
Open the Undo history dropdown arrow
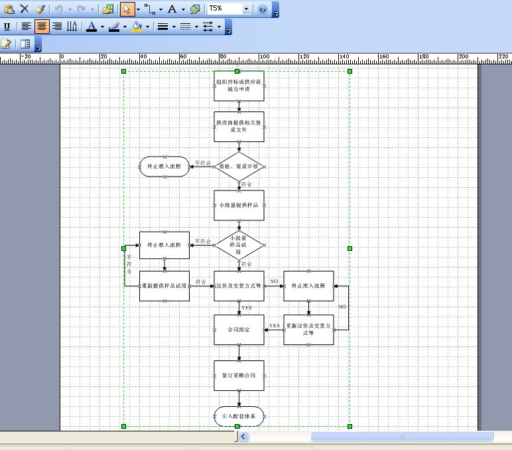coord(70,9)
